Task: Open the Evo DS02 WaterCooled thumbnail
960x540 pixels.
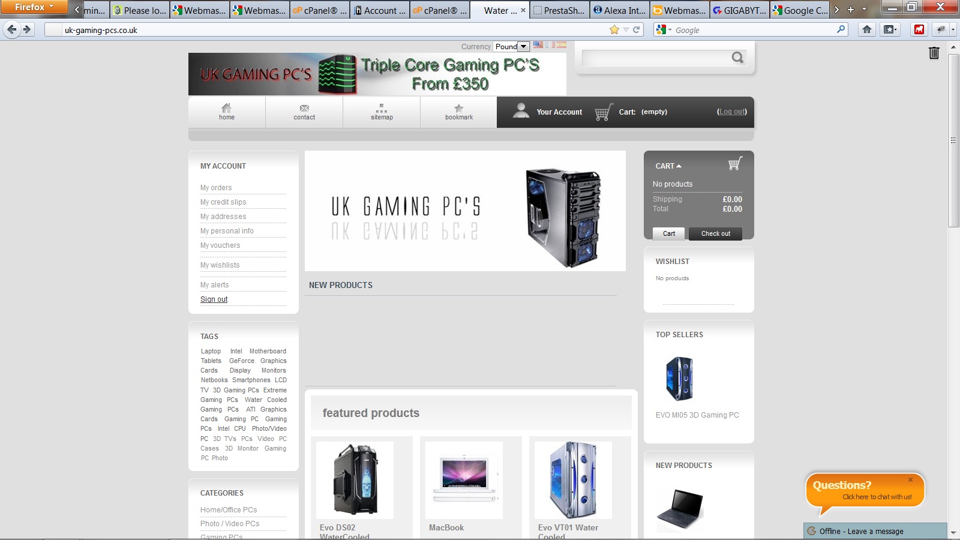Action: (355, 481)
